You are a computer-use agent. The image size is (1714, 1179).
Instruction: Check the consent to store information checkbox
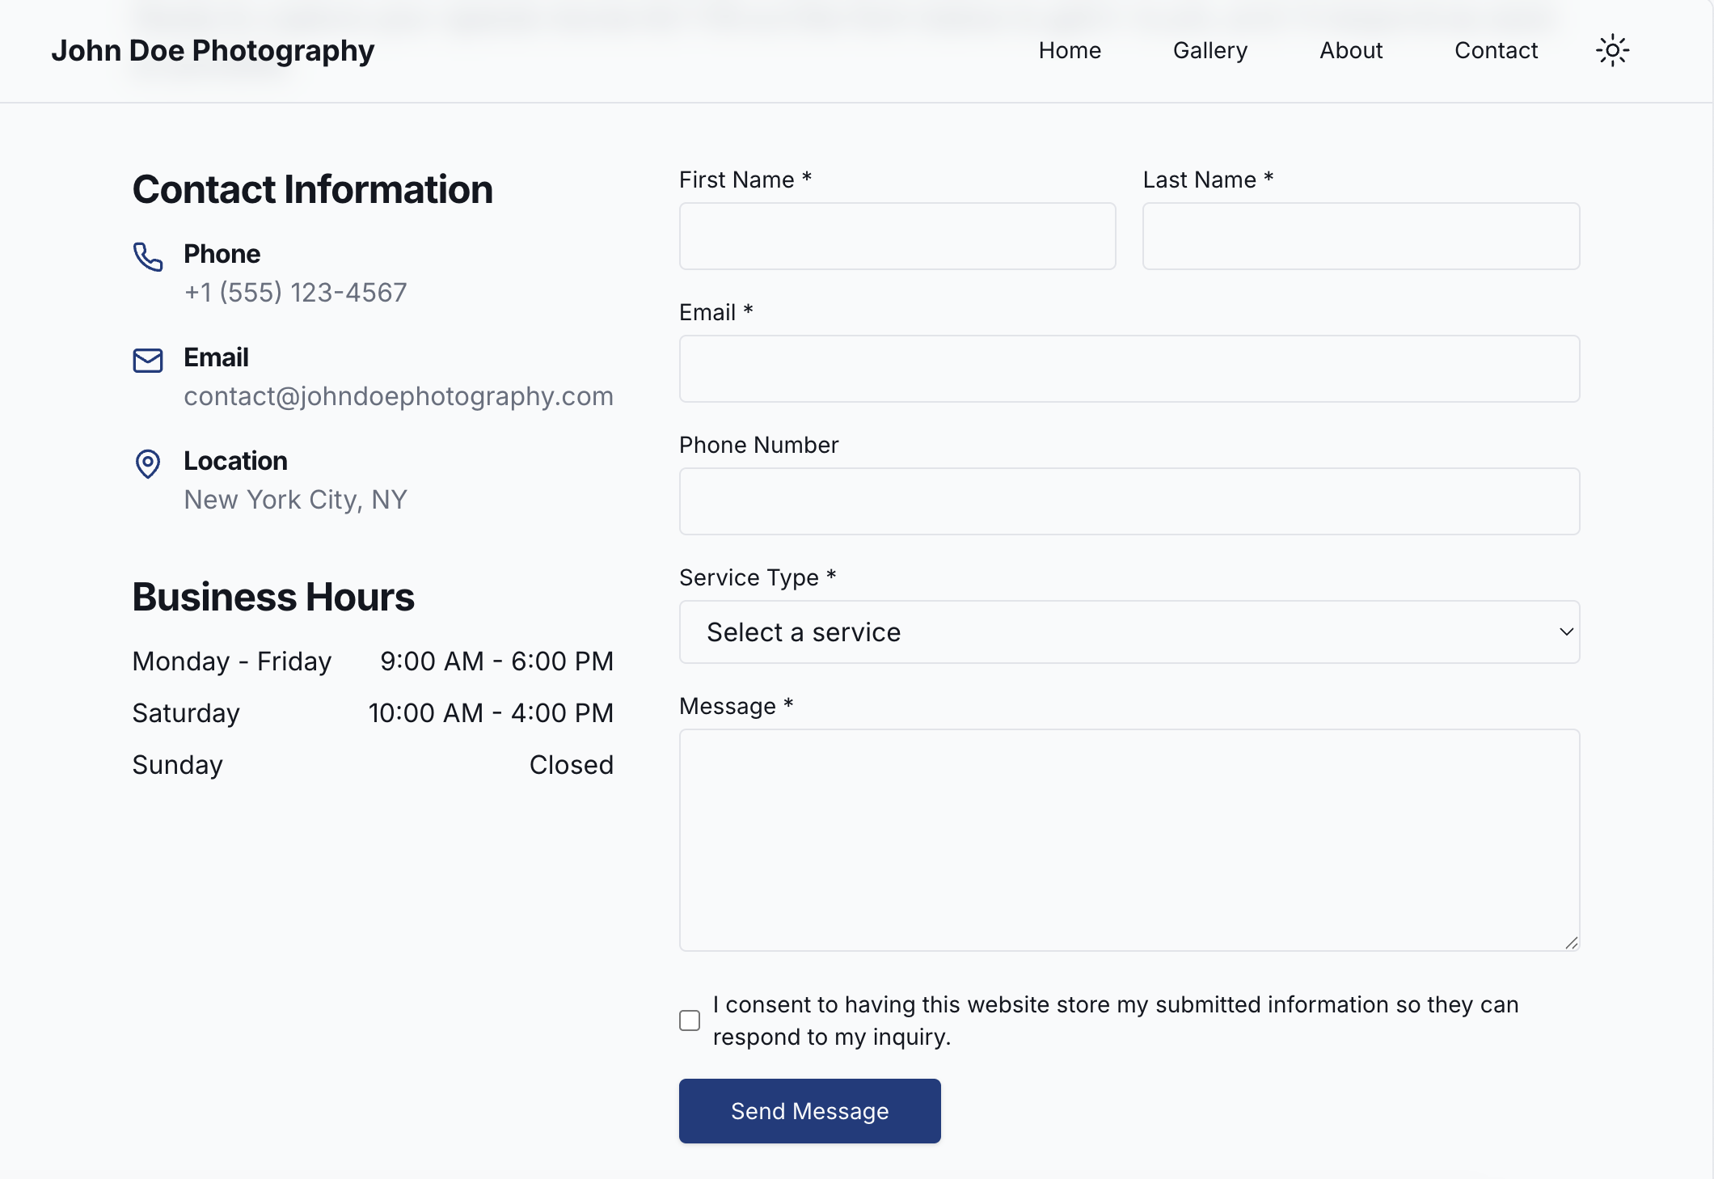coord(690,1021)
